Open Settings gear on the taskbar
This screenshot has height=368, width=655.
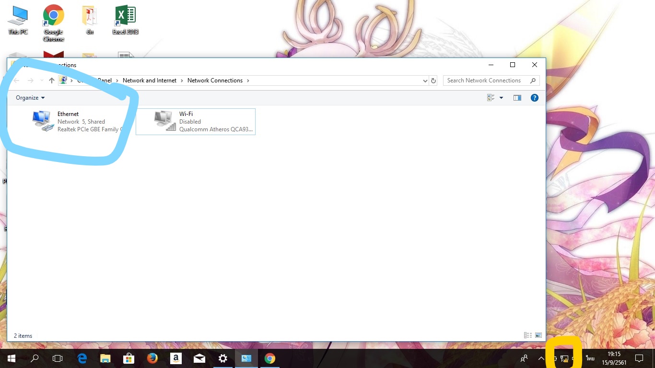(x=223, y=358)
